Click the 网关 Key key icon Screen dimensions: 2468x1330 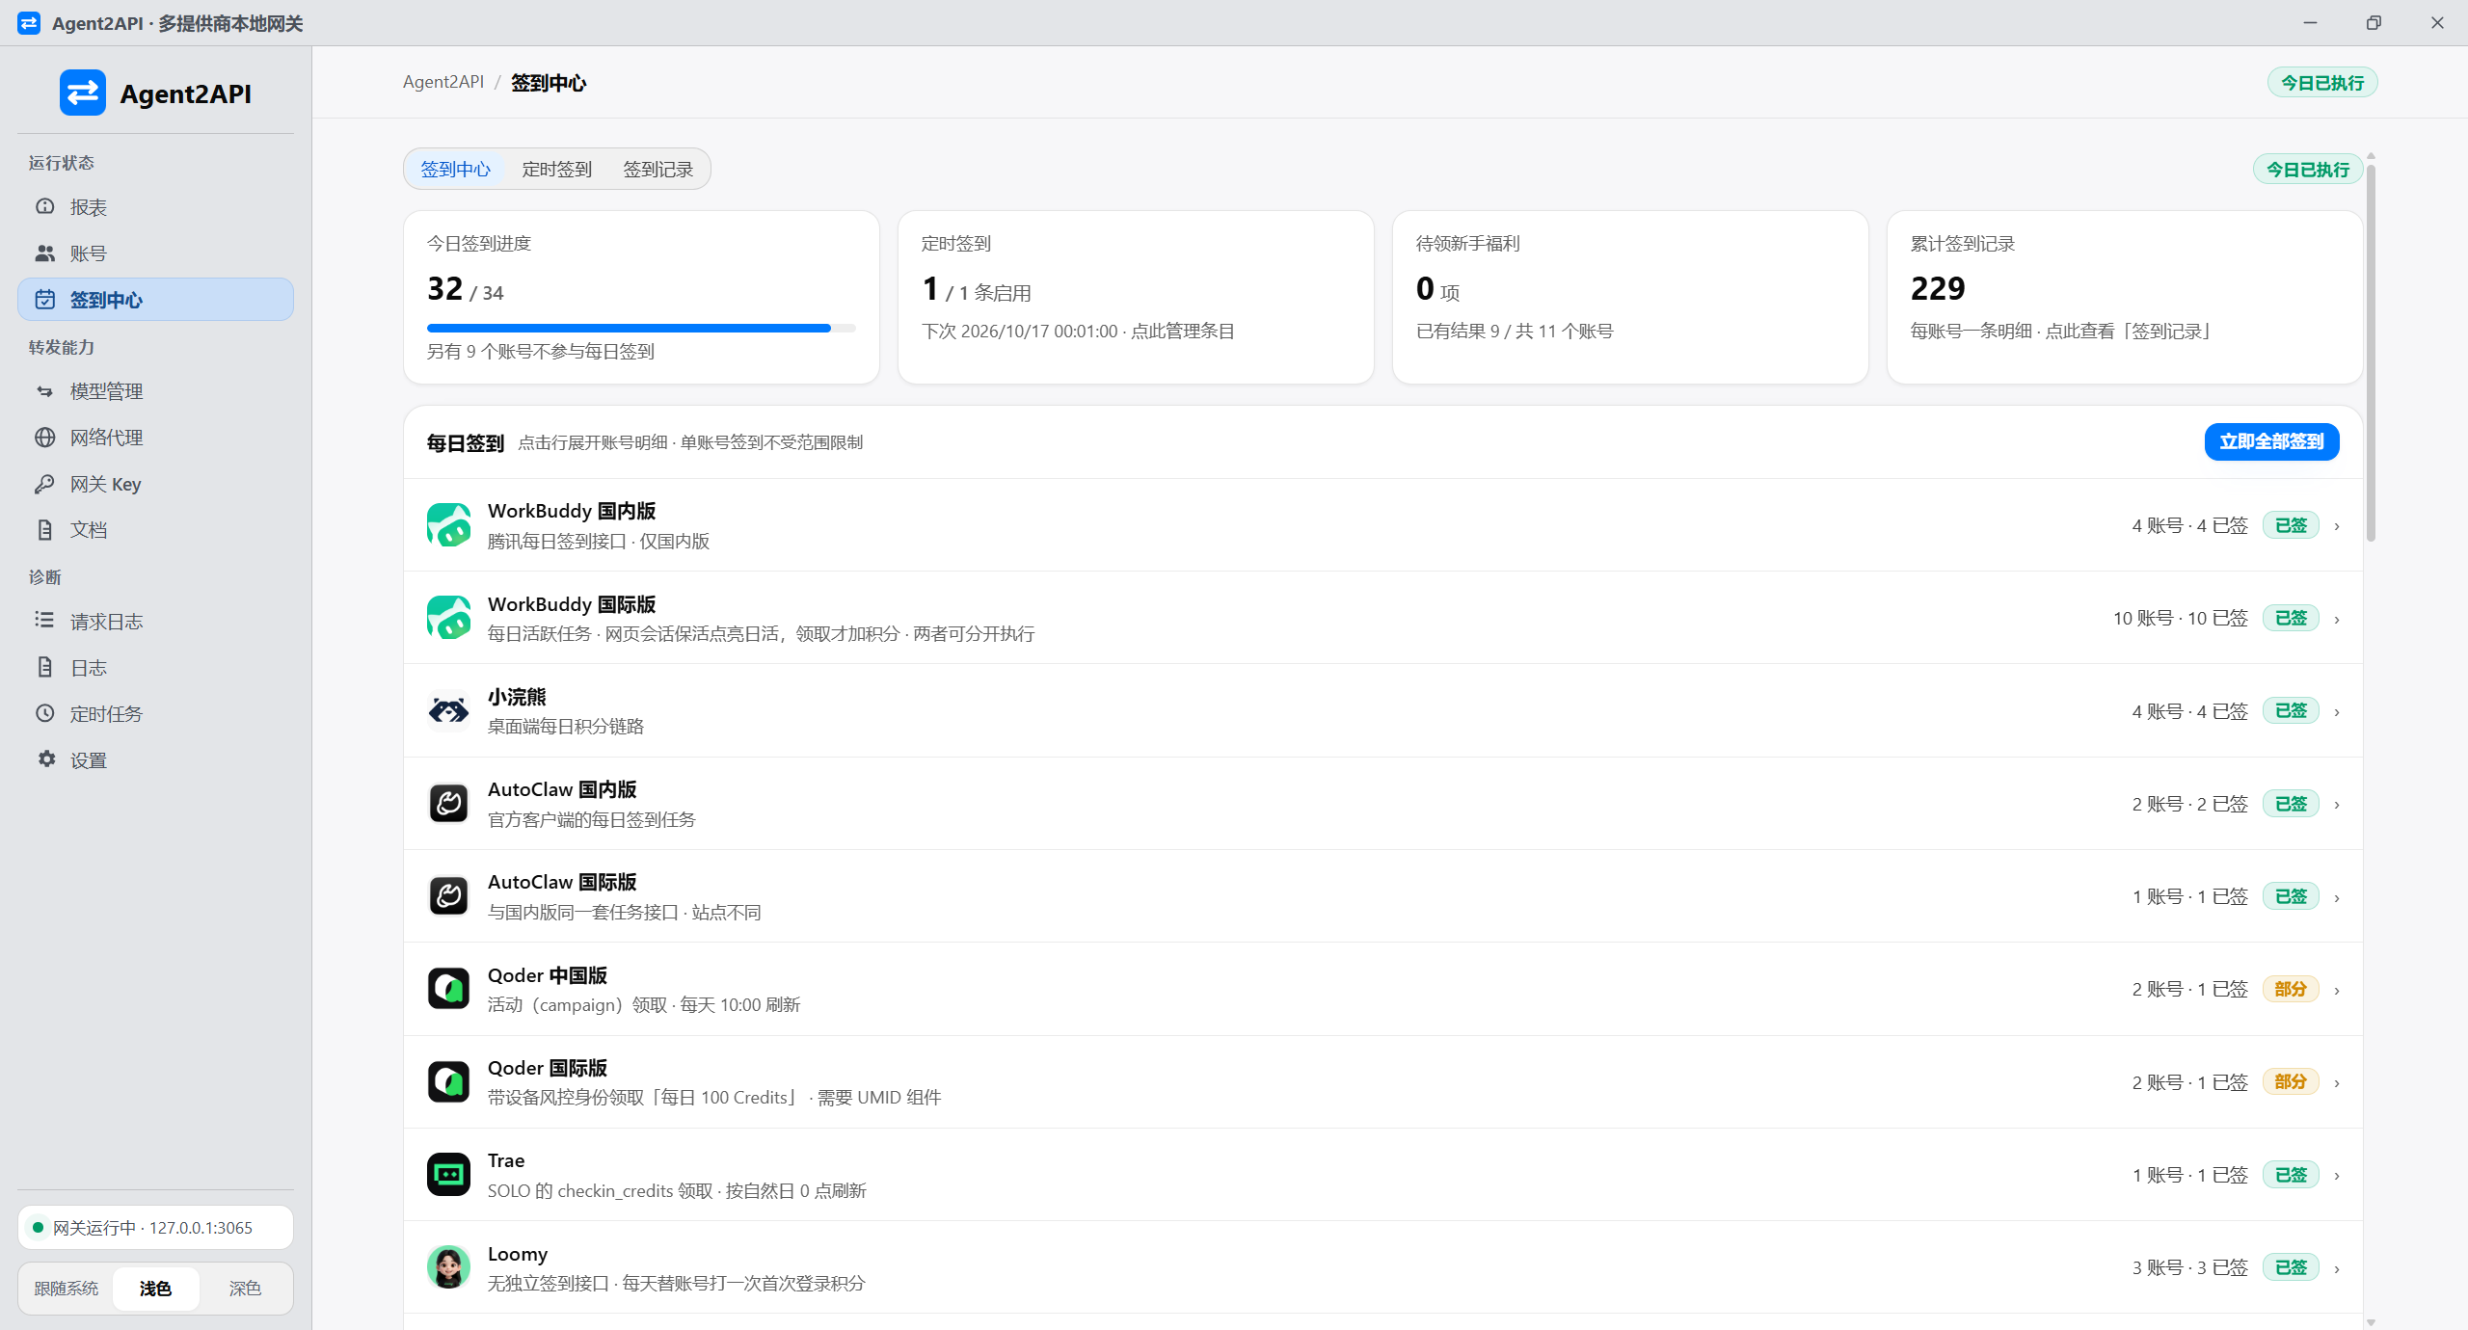pyautogui.click(x=44, y=484)
